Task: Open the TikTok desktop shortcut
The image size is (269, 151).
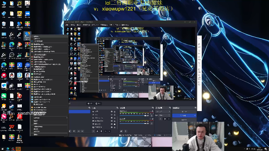Action: pyautogui.click(x=20, y=35)
